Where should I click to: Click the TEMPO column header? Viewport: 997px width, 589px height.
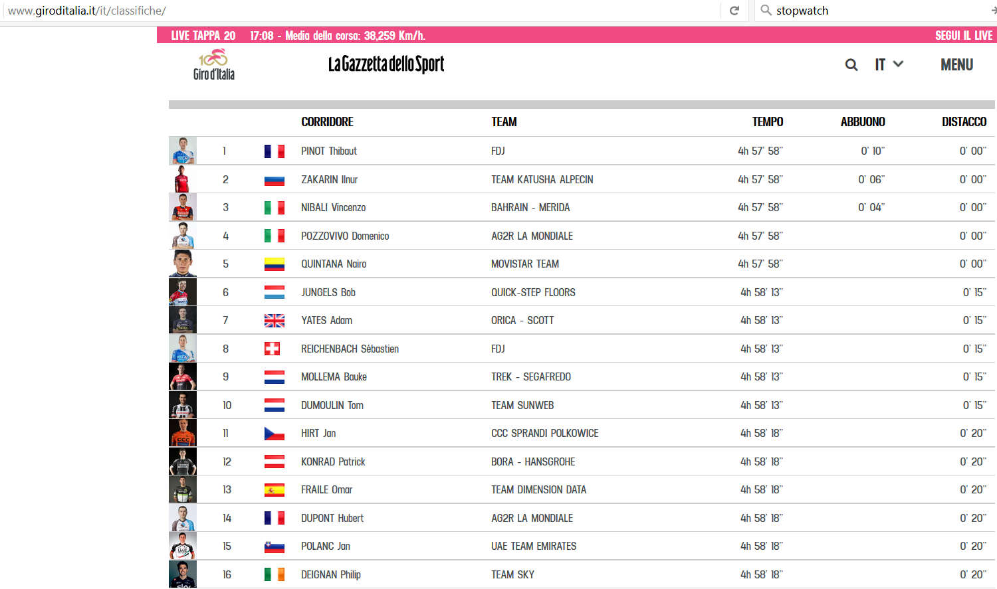point(768,122)
